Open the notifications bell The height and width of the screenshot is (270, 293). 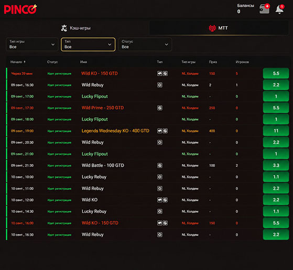280,9
